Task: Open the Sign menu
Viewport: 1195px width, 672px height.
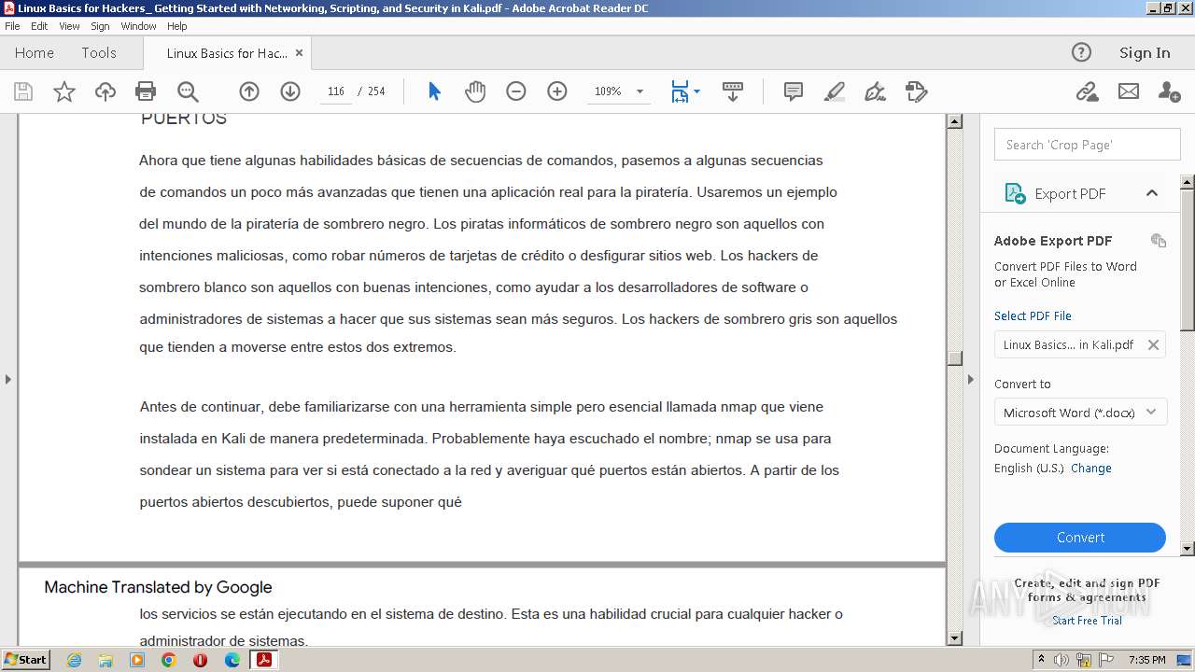Action: click(x=100, y=26)
